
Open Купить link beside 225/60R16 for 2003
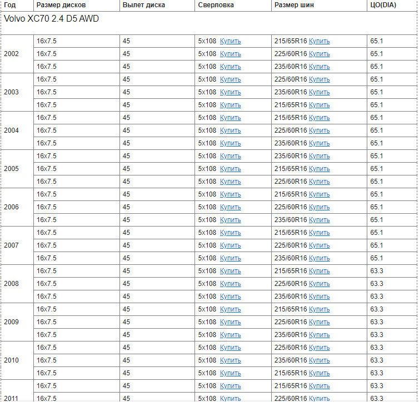(x=320, y=79)
